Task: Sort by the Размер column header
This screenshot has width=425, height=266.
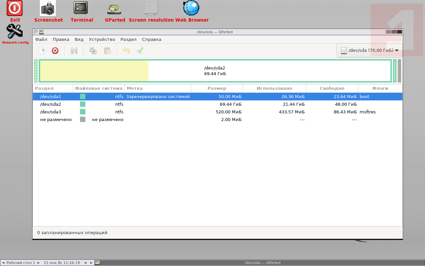Action: [x=217, y=88]
